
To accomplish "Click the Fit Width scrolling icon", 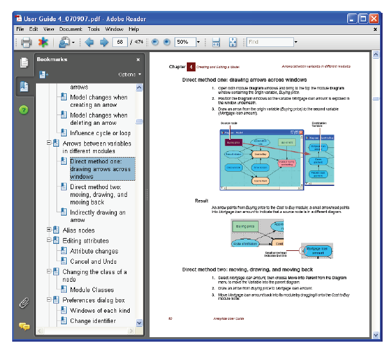I will 216,42.
